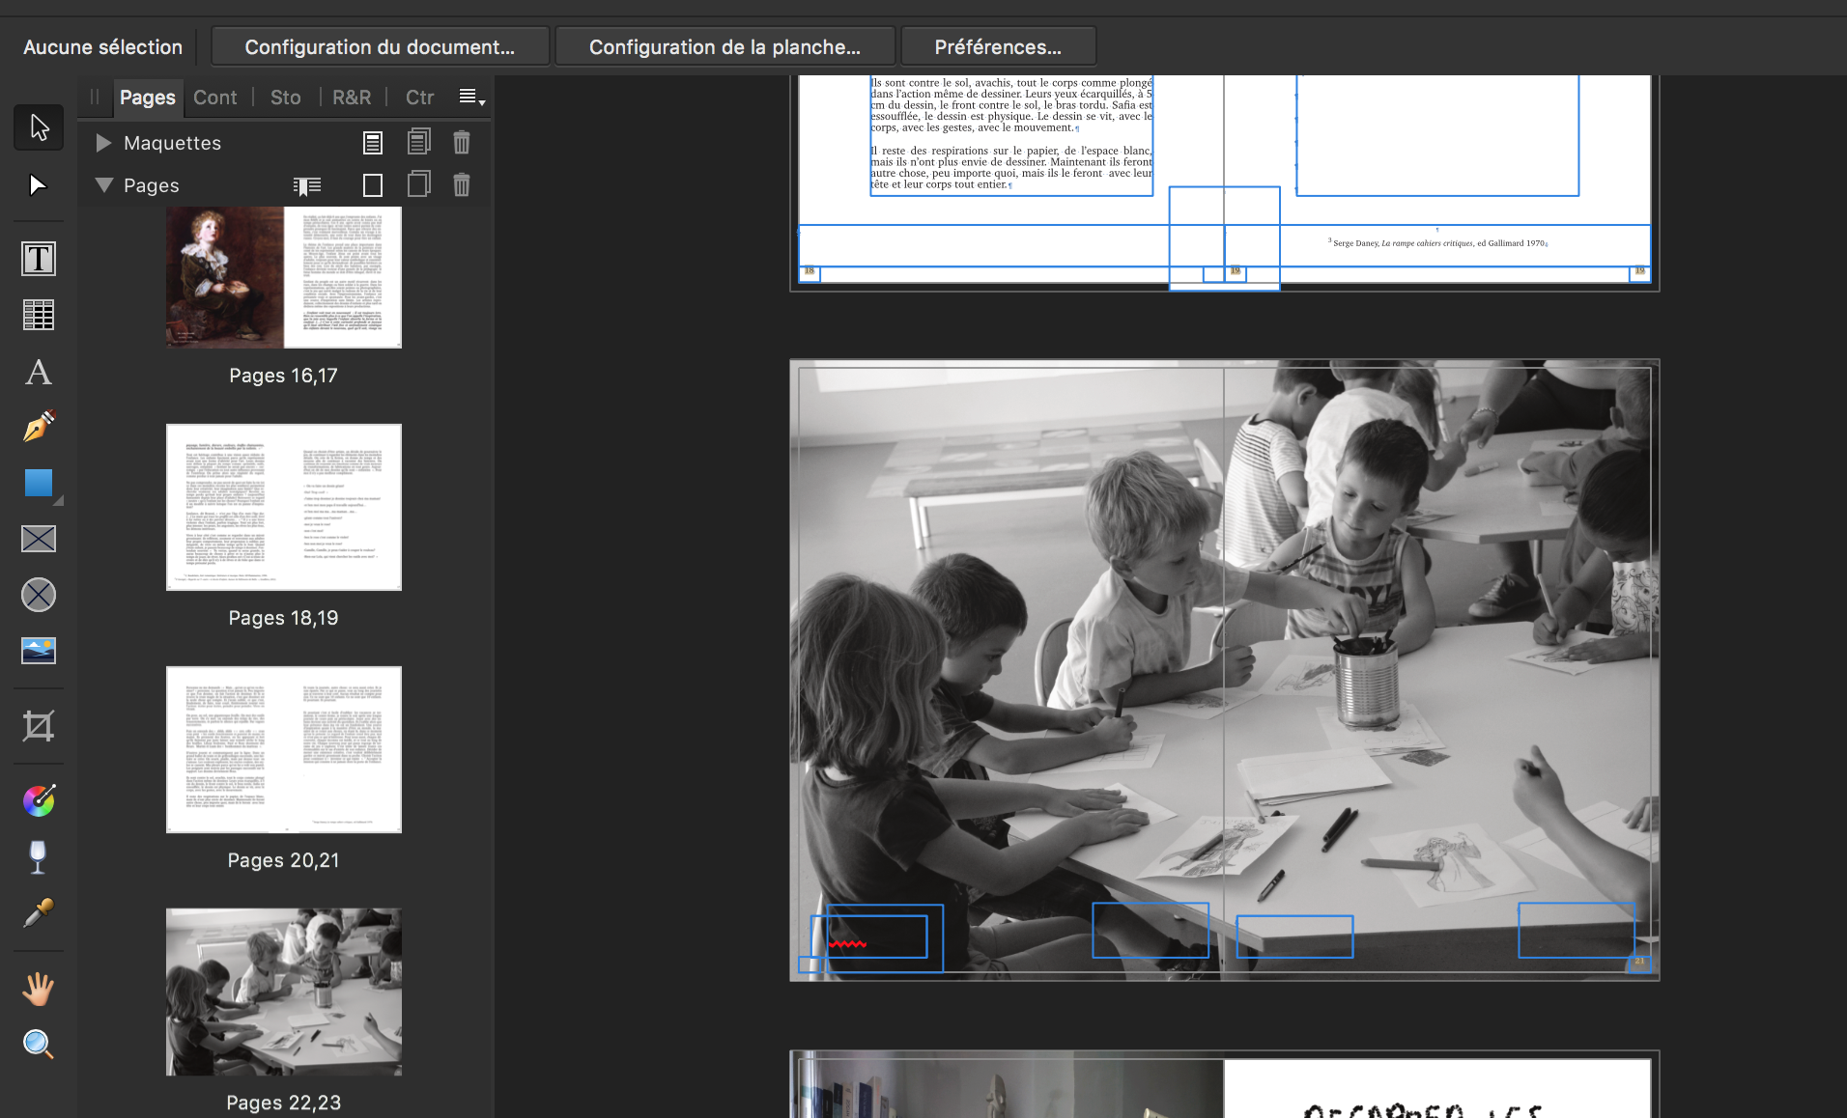Open the Préférences dialog
Viewport: 1847px width, 1118px height.
point(998,47)
